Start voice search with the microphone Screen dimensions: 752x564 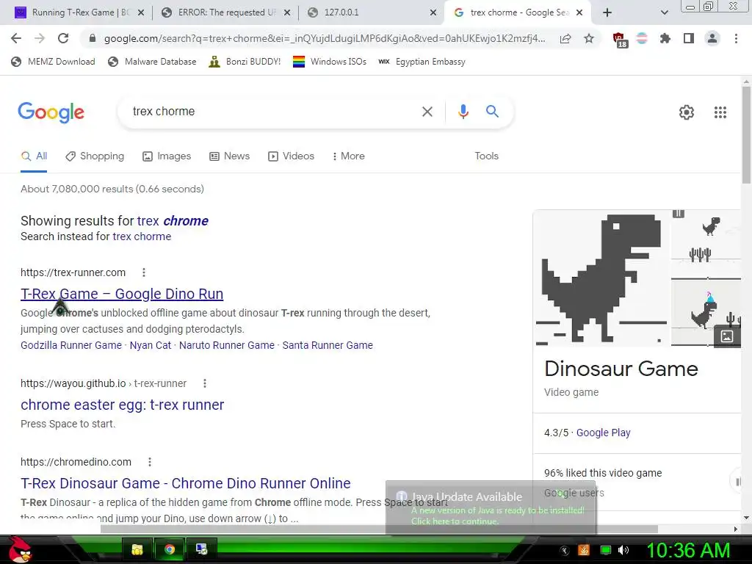tap(463, 112)
